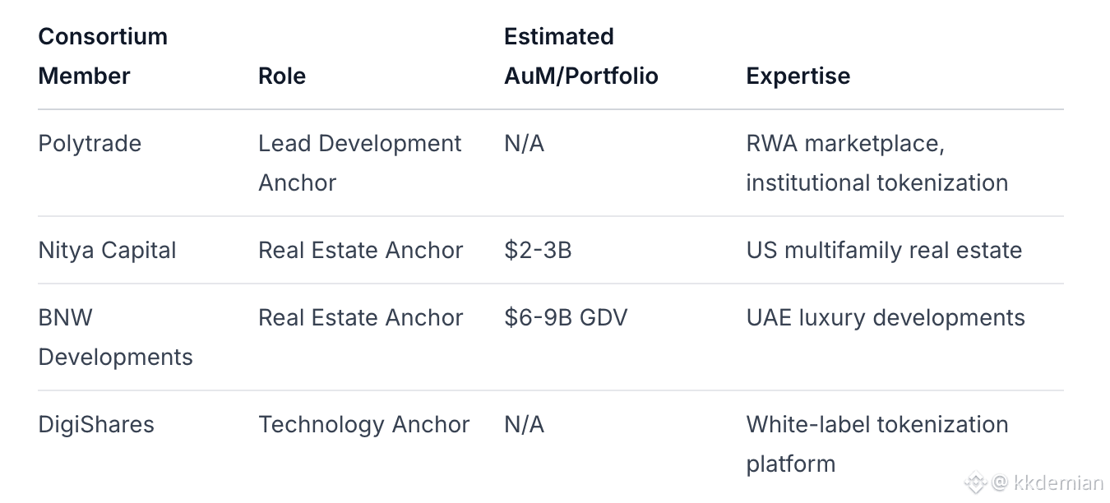Select the BNW Developments cell

click(x=115, y=337)
